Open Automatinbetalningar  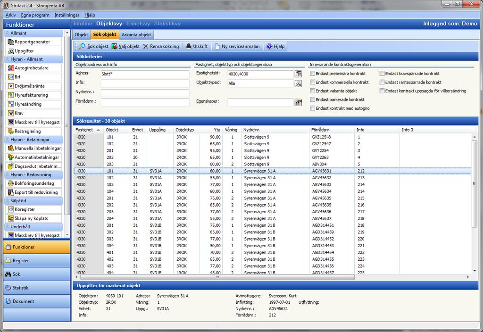[x=33, y=157]
